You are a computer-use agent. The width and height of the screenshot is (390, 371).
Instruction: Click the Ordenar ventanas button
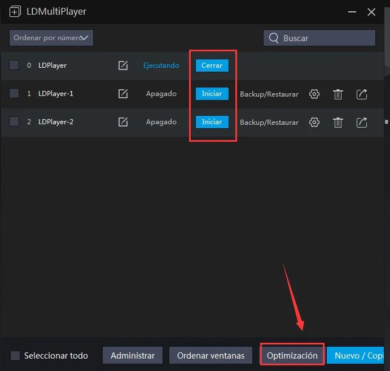211,355
